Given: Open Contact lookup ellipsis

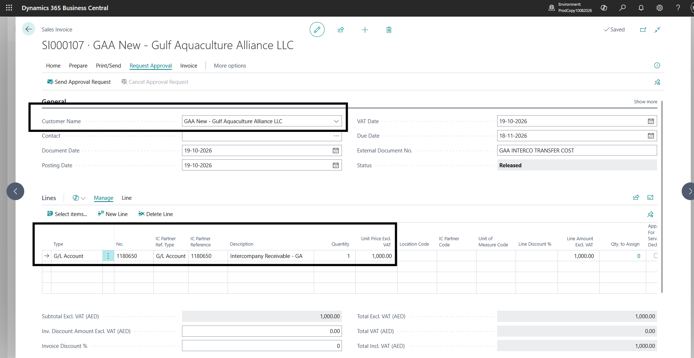Looking at the screenshot, I should point(336,136).
